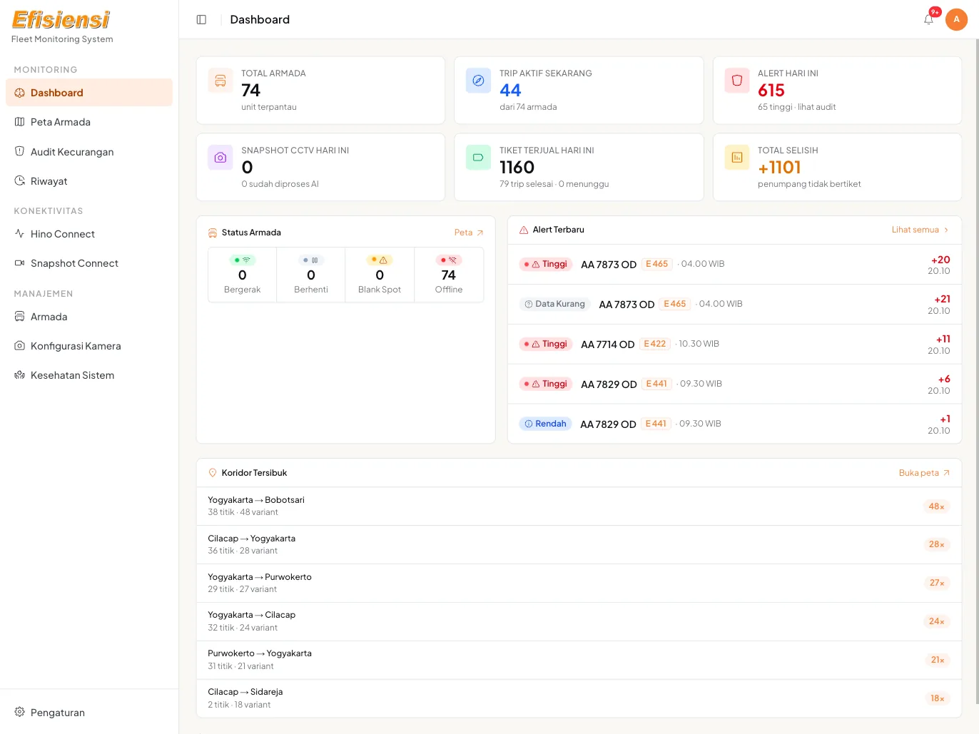
Task: Open the notifications bell
Action: tap(928, 20)
